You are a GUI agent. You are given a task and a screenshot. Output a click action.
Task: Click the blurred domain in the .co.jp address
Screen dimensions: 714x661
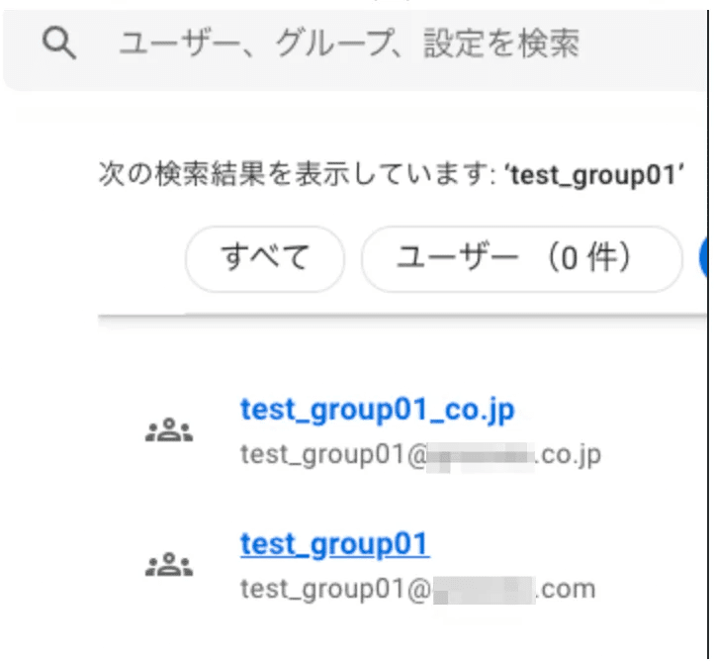(480, 457)
